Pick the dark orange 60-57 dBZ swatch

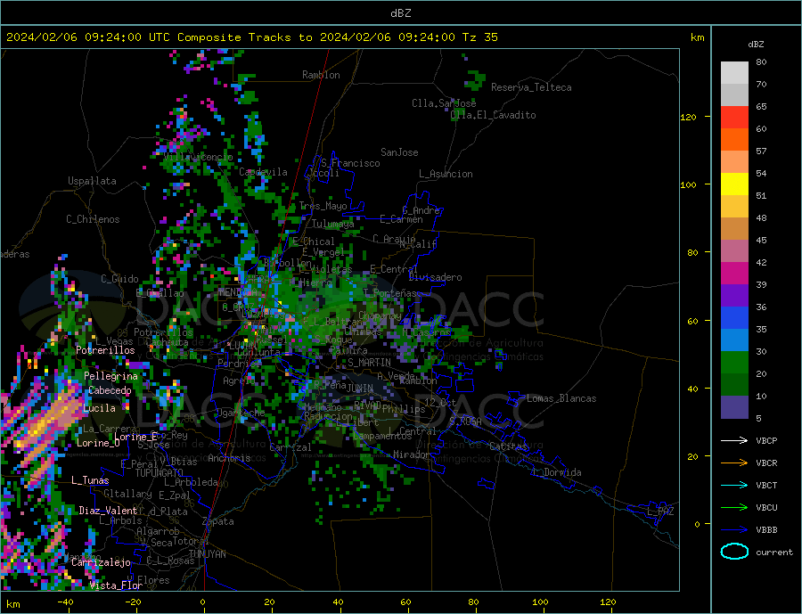tap(734, 140)
